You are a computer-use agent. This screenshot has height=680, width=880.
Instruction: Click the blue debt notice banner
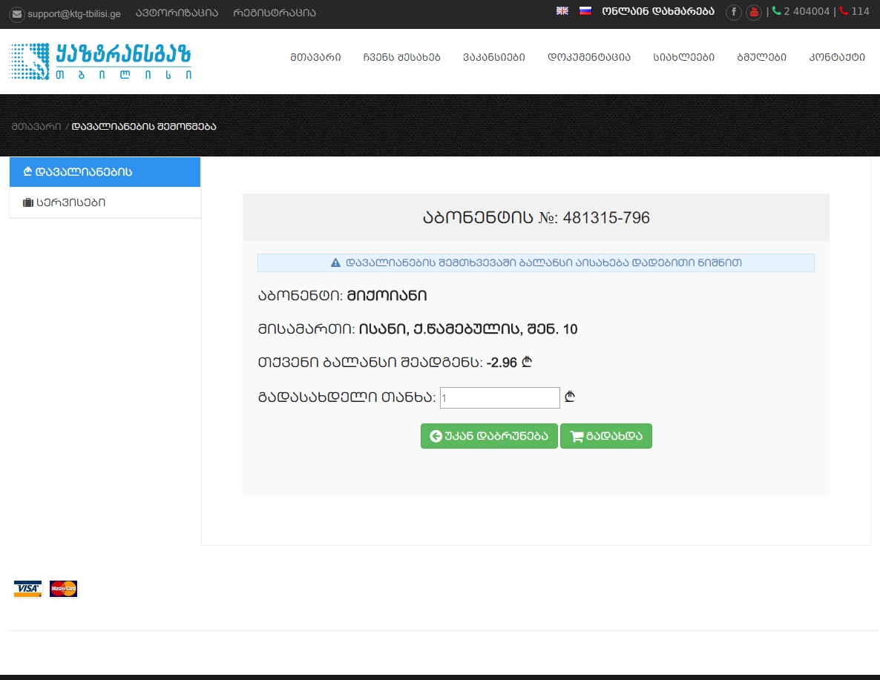click(x=536, y=263)
